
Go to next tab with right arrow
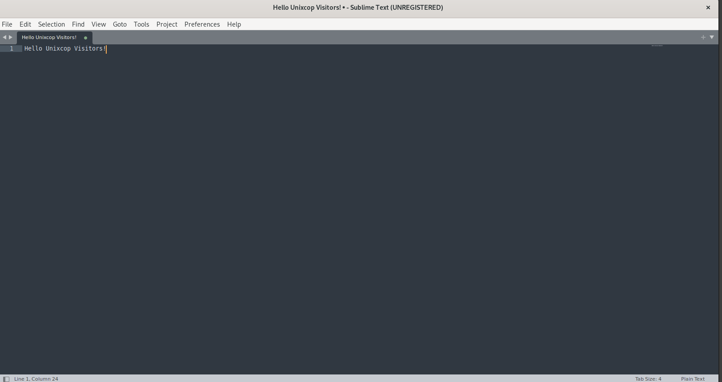11,37
